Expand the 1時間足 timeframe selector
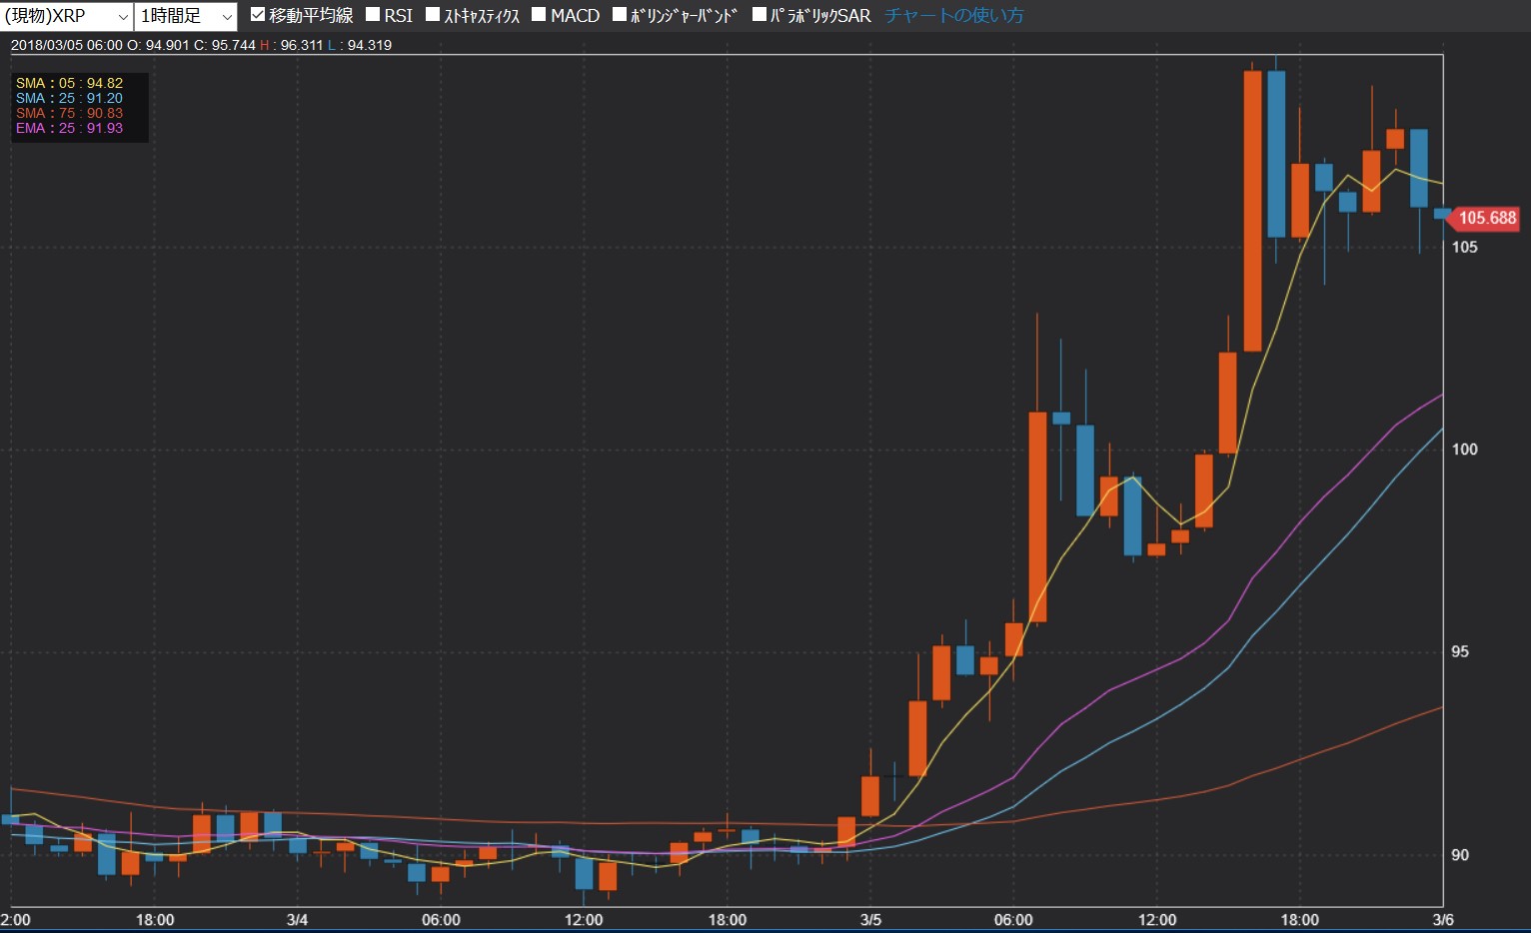The image size is (1531, 933). tap(185, 16)
